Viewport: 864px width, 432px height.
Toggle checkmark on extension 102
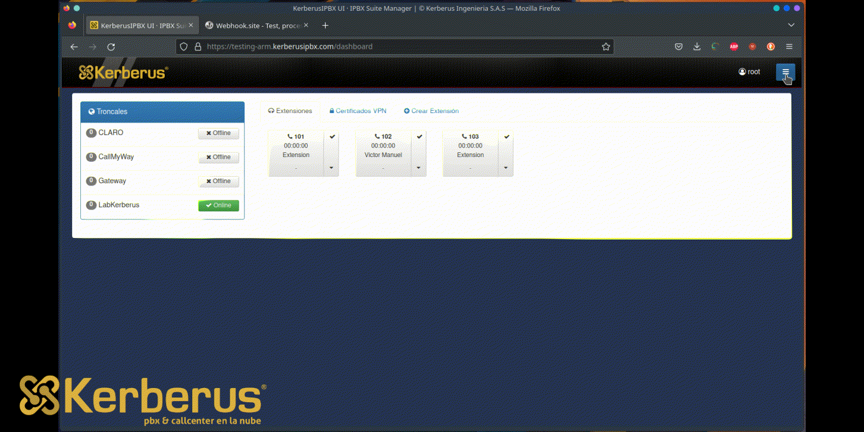[420, 137]
